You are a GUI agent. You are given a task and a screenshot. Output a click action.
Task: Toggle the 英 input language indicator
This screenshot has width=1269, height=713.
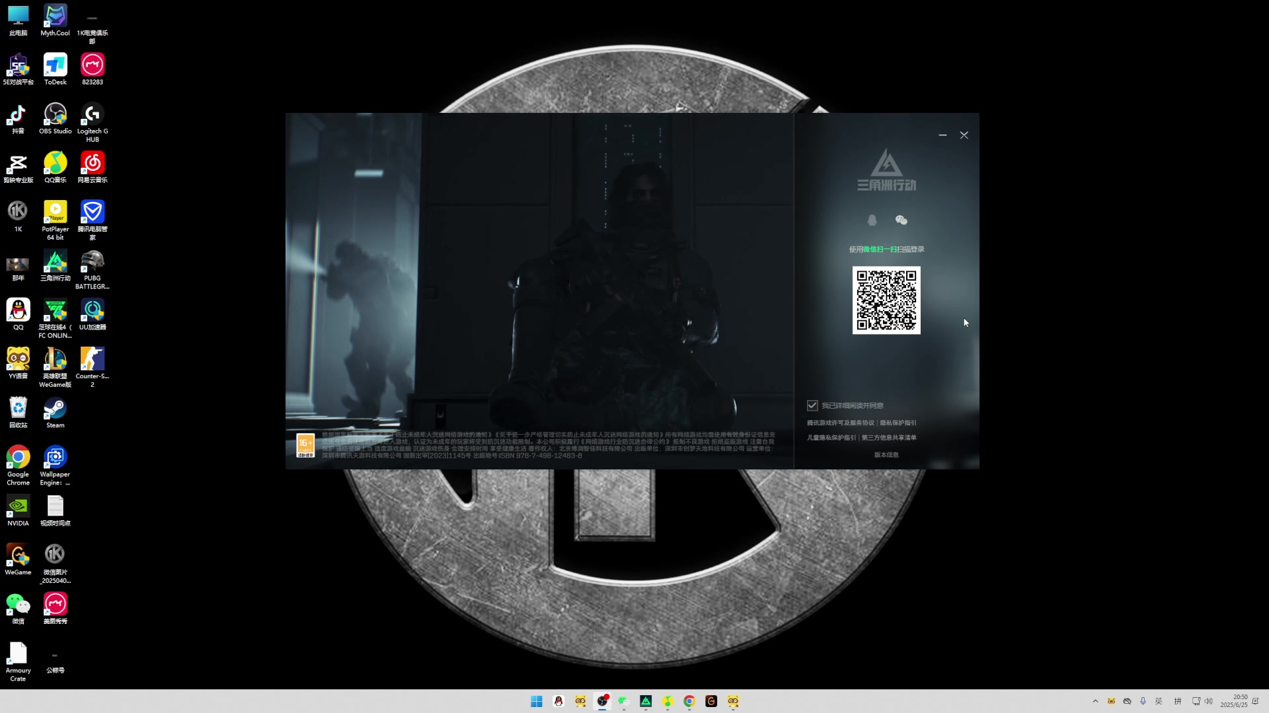point(1159,701)
